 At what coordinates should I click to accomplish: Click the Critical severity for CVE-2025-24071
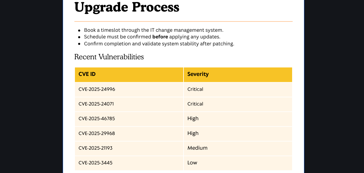pos(195,104)
